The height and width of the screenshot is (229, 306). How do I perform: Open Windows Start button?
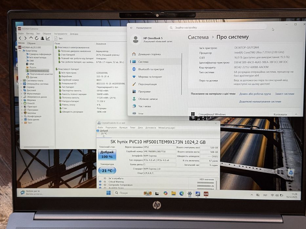click(109, 193)
